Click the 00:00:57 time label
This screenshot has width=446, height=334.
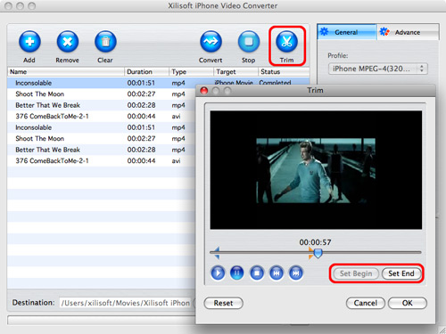[315, 242]
